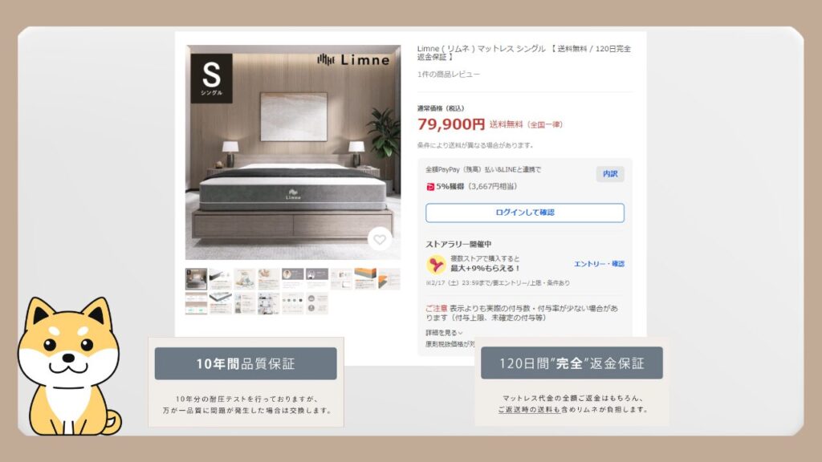Screen dimensions: 822x462
Task: Select the thumbnail with two gray circle icons
Action: 316,303
